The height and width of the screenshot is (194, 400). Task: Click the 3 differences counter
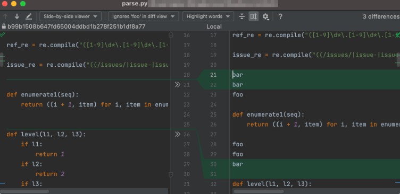[381, 16]
